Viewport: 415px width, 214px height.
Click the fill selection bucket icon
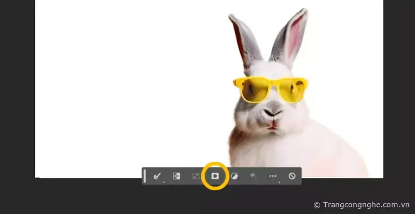tap(253, 176)
